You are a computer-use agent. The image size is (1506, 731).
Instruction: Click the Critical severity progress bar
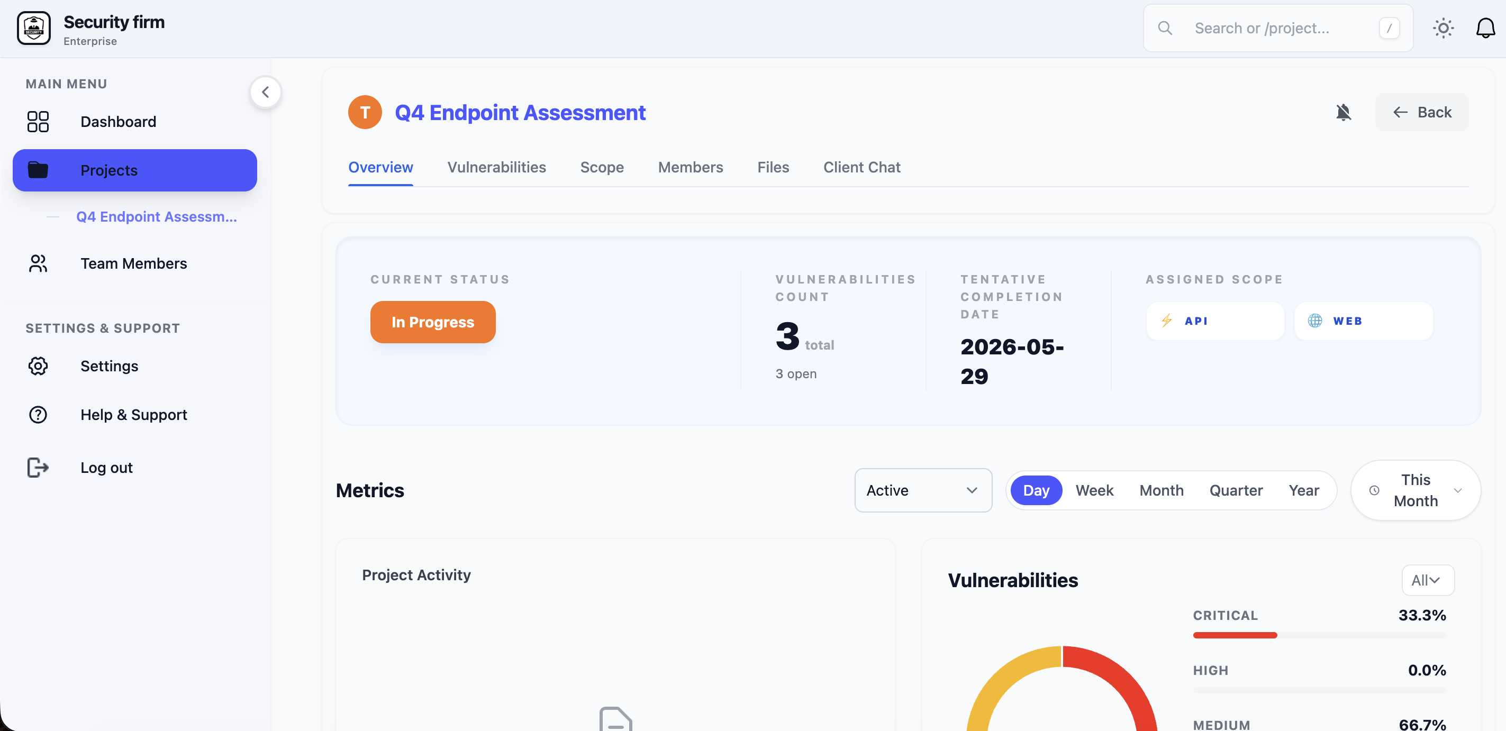(1320, 635)
